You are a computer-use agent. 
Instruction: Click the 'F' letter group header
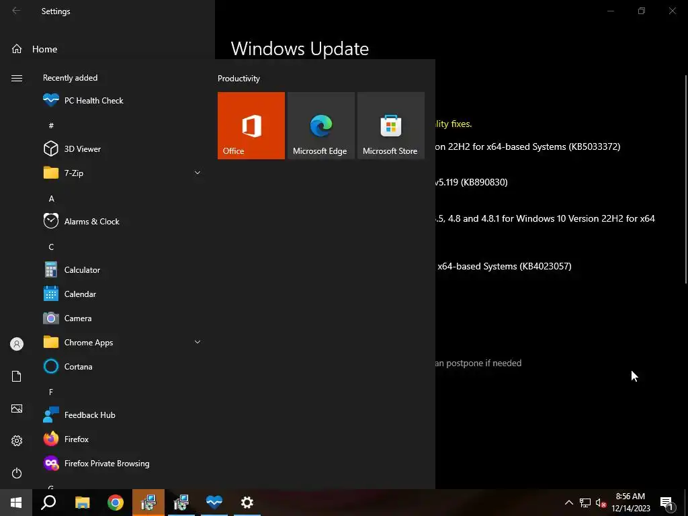pyautogui.click(x=51, y=392)
